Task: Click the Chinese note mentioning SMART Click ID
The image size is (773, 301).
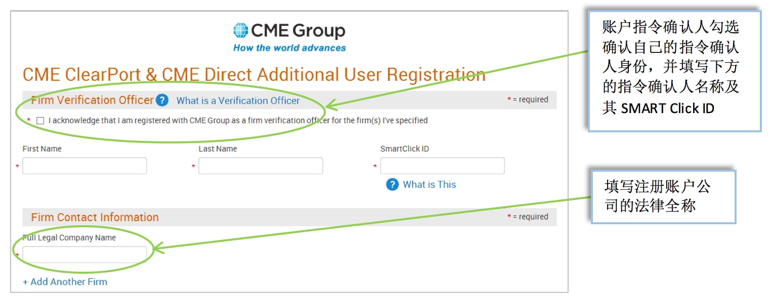Action: [673, 71]
